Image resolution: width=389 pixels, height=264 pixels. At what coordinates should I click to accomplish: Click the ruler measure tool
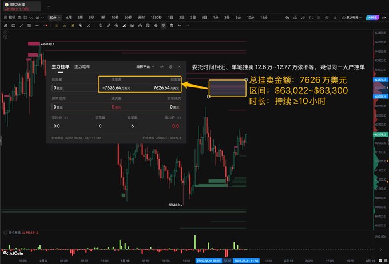coord(109,26)
